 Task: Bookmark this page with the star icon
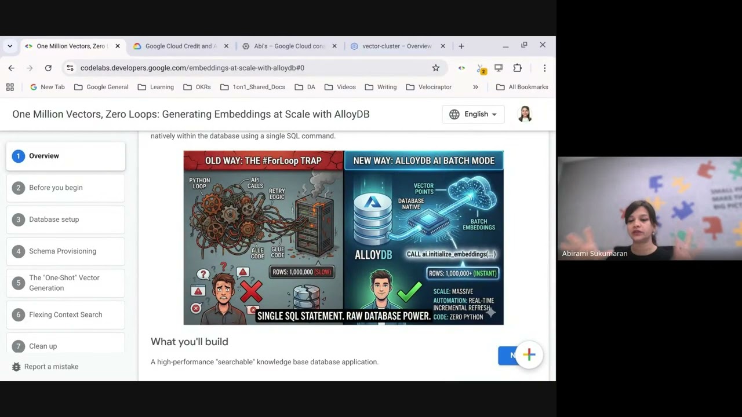[436, 68]
